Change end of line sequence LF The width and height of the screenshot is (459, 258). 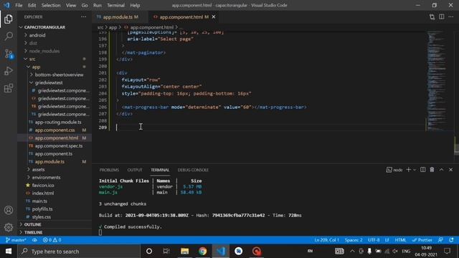387,240
